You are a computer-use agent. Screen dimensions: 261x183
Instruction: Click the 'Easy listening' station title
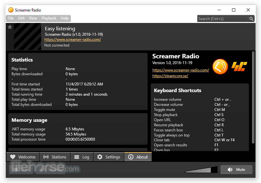(x=60, y=29)
